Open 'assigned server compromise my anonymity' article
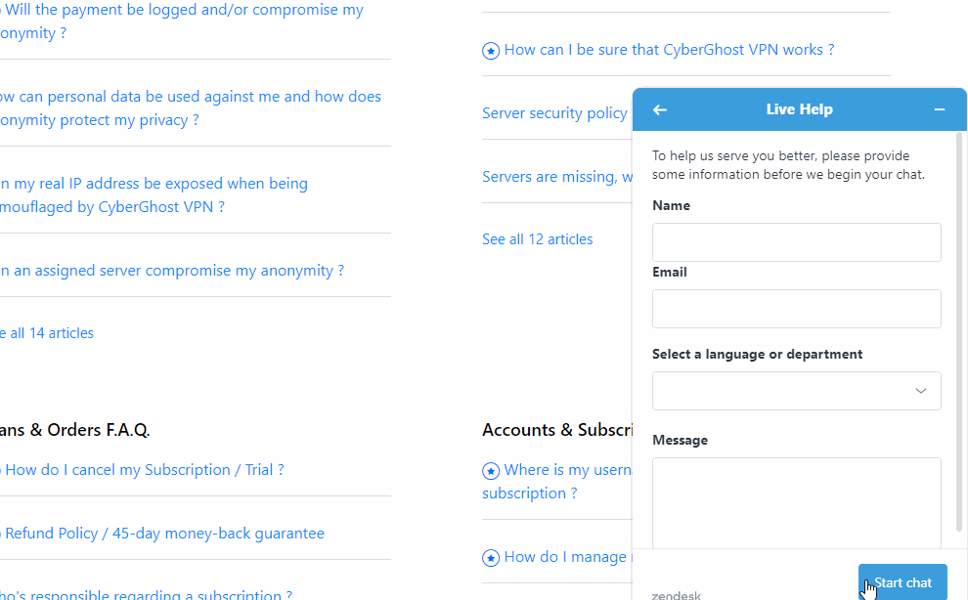The height and width of the screenshot is (600, 968). point(172,271)
